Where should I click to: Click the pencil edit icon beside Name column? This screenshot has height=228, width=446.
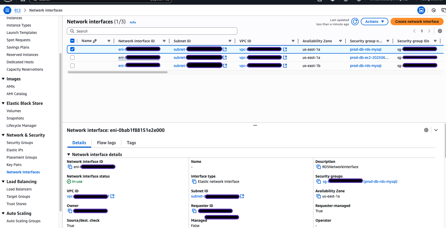click(95, 41)
